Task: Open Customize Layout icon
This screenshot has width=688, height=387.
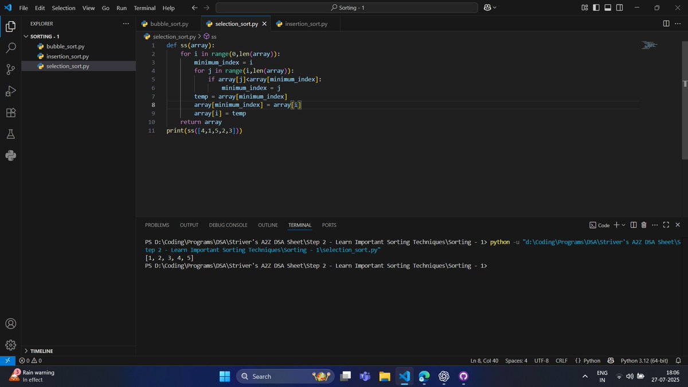Action: pyautogui.click(x=585, y=7)
